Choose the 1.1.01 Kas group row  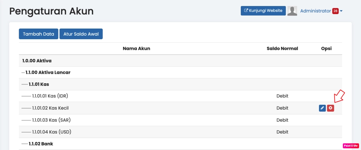pos(39,84)
